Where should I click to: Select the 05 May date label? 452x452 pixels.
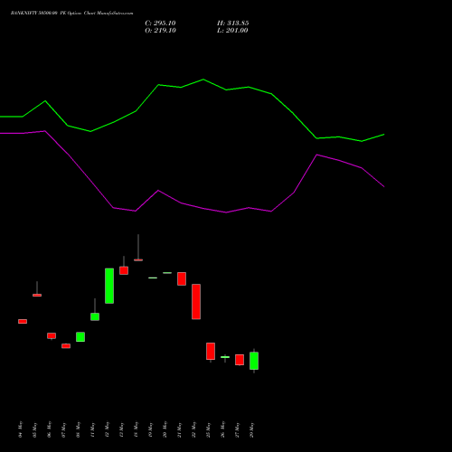click(x=34, y=429)
